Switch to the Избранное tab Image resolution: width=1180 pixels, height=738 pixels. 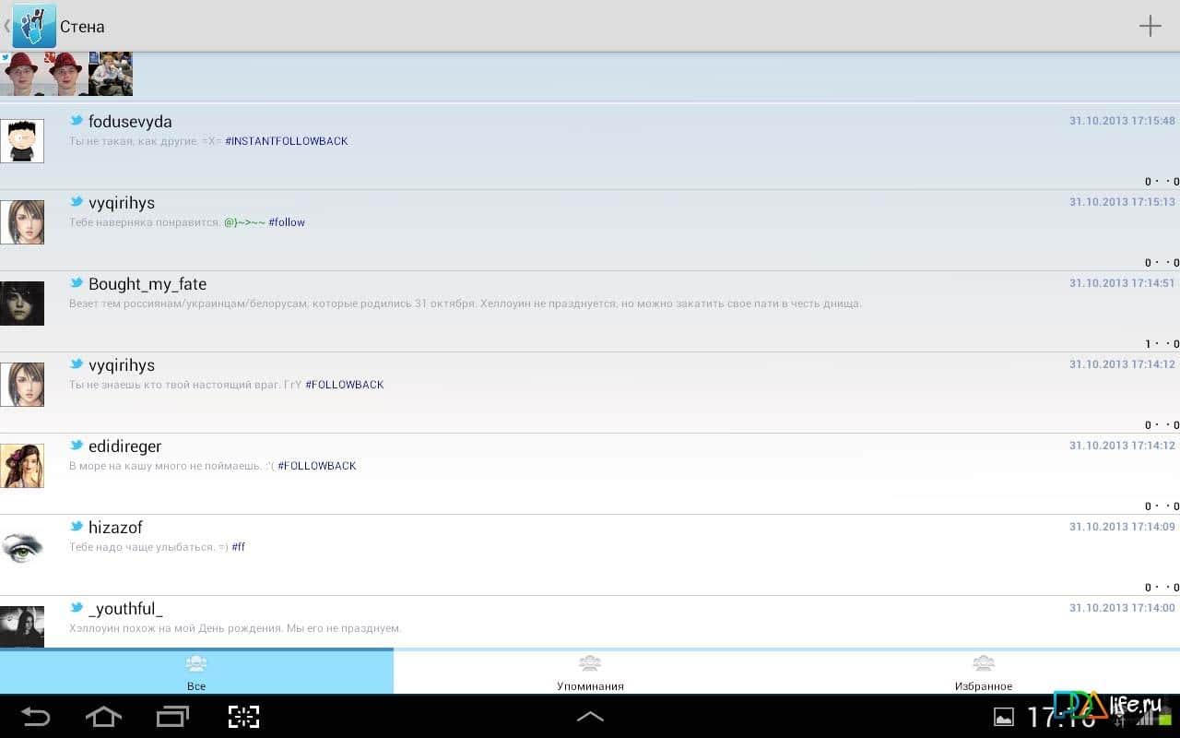pyautogui.click(x=983, y=672)
